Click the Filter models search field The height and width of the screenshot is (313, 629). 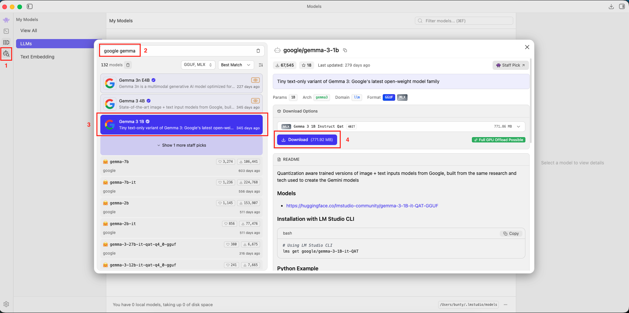tap(464, 21)
